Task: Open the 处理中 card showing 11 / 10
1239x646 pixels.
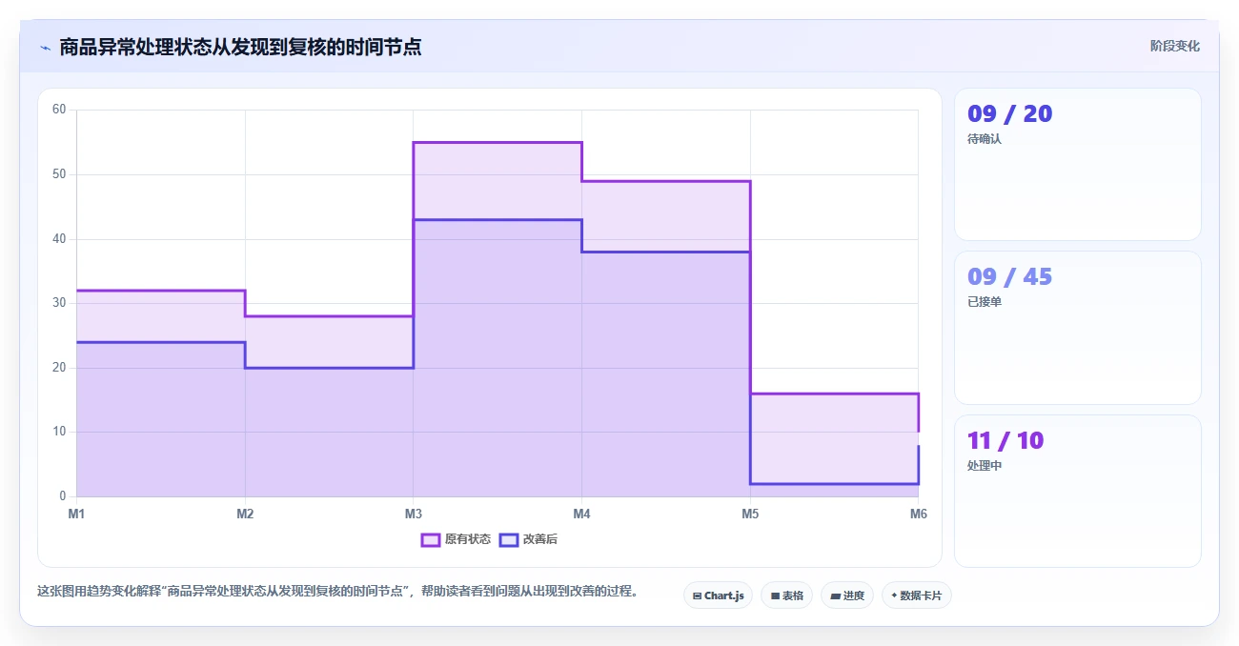Action: click(x=1077, y=491)
